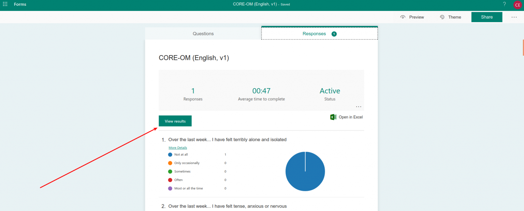Open the more options ellipsis next to Share
This screenshot has width=524, height=211.
[514, 17]
